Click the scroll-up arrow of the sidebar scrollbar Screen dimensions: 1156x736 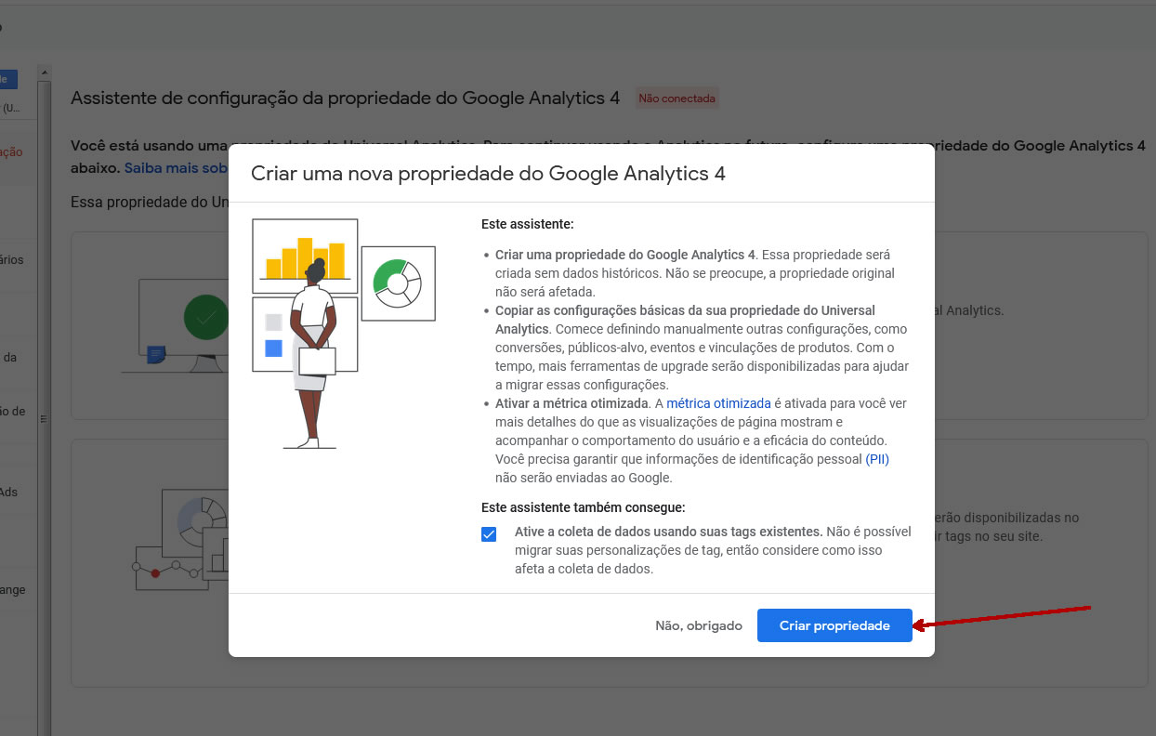(43, 71)
